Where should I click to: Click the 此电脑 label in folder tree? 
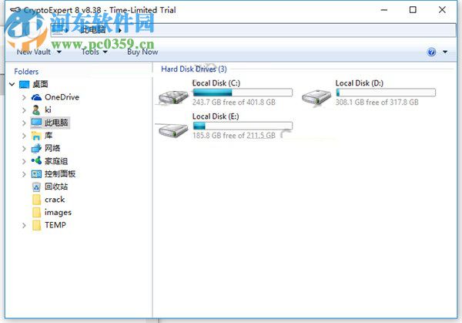(x=56, y=123)
